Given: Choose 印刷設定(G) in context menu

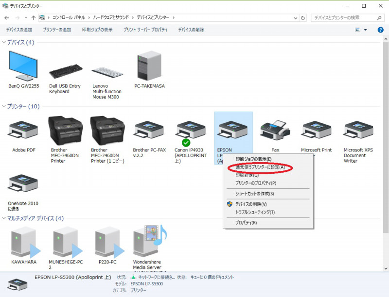Looking at the screenshot, I should [x=268, y=175].
